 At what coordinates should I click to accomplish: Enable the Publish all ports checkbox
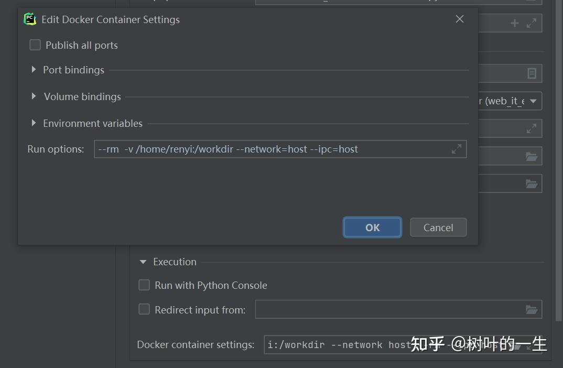point(35,45)
